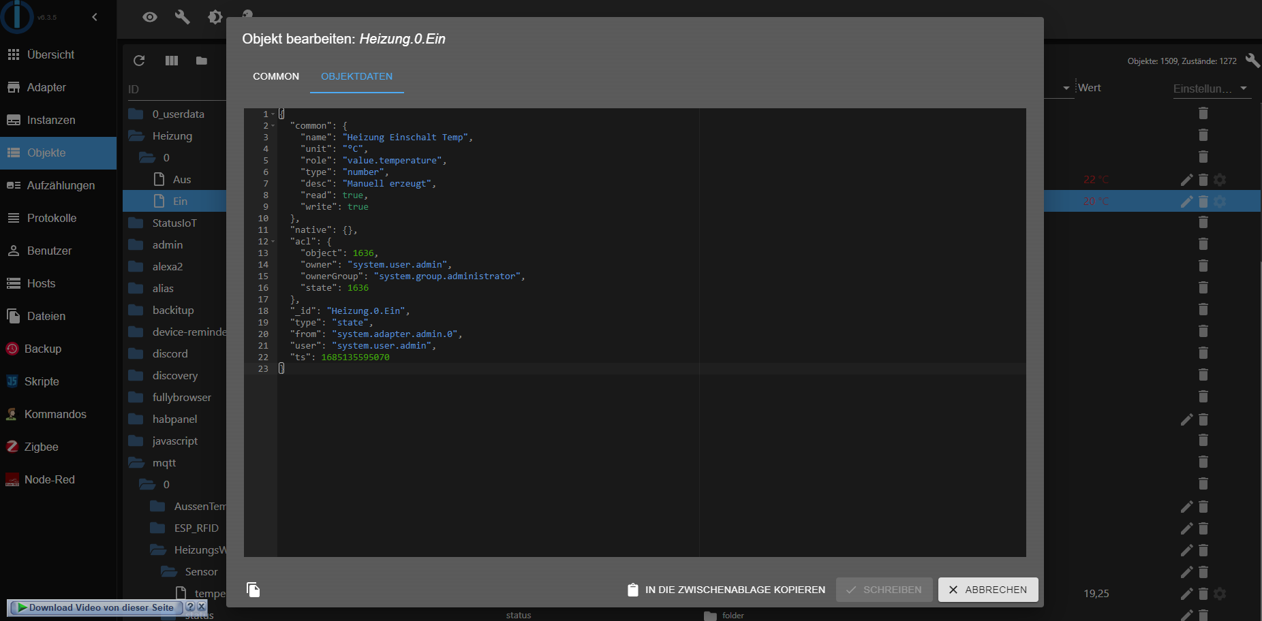
Task: Toggle the eye visibility icon in toolbar
Action: pyautogui.click(x=150, y=17)
